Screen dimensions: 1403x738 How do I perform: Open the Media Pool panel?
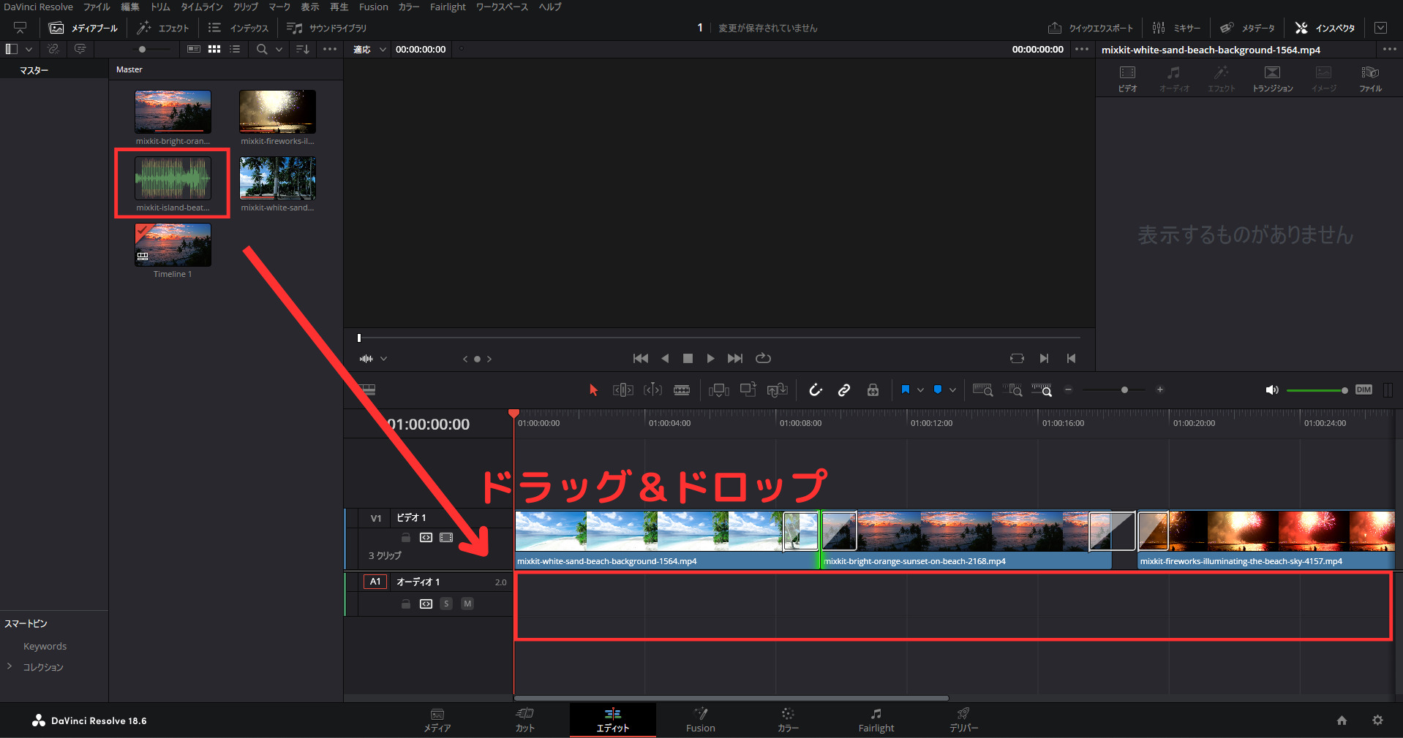click(x=83, y=28)
